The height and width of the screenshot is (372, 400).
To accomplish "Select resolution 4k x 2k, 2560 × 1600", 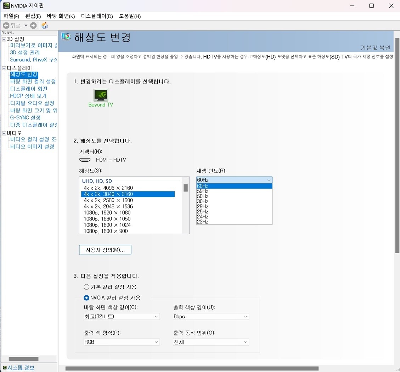I will 128,200.
